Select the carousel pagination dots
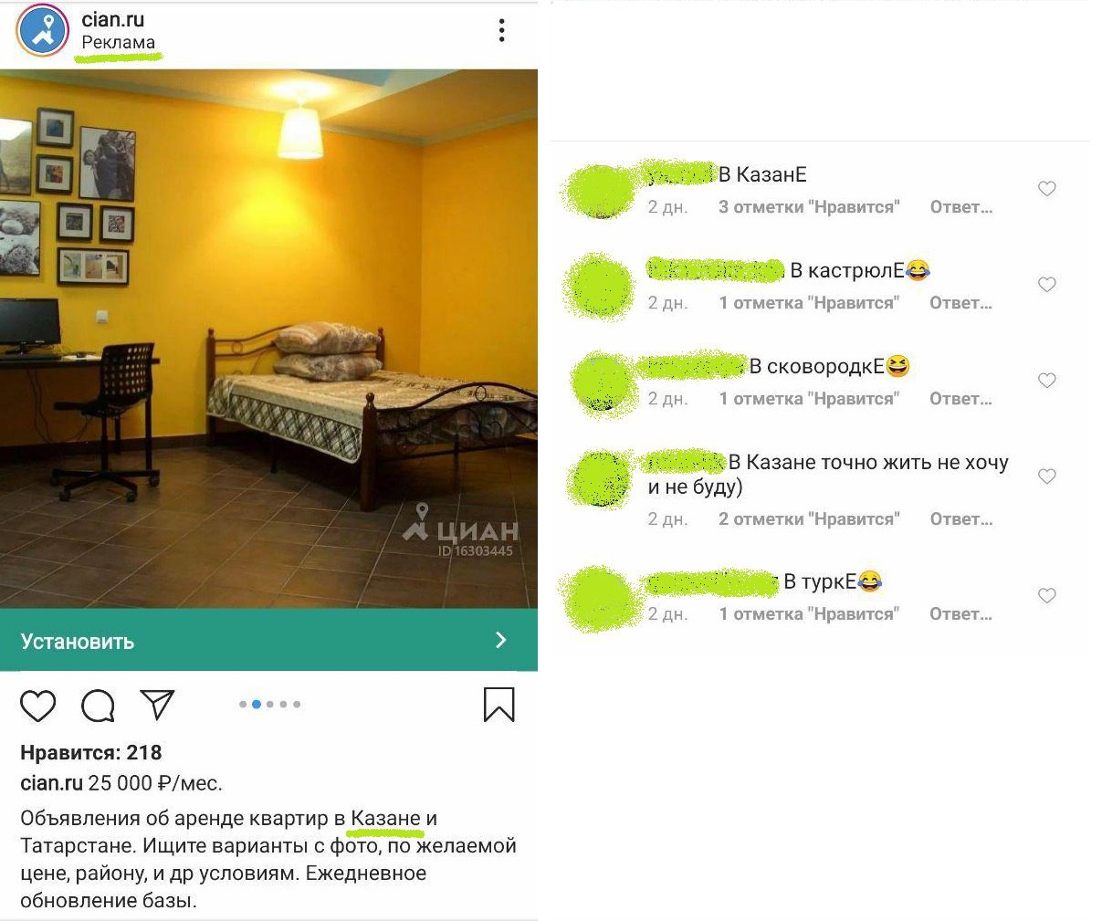The width and height of the screenshot is (1102, 921). click(x=269, y=704)
